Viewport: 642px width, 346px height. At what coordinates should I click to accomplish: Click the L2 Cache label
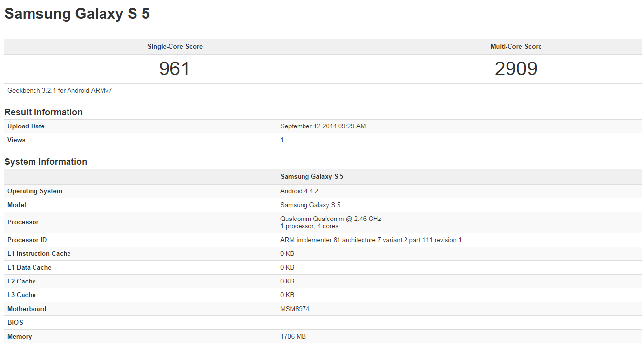(22, 282)
